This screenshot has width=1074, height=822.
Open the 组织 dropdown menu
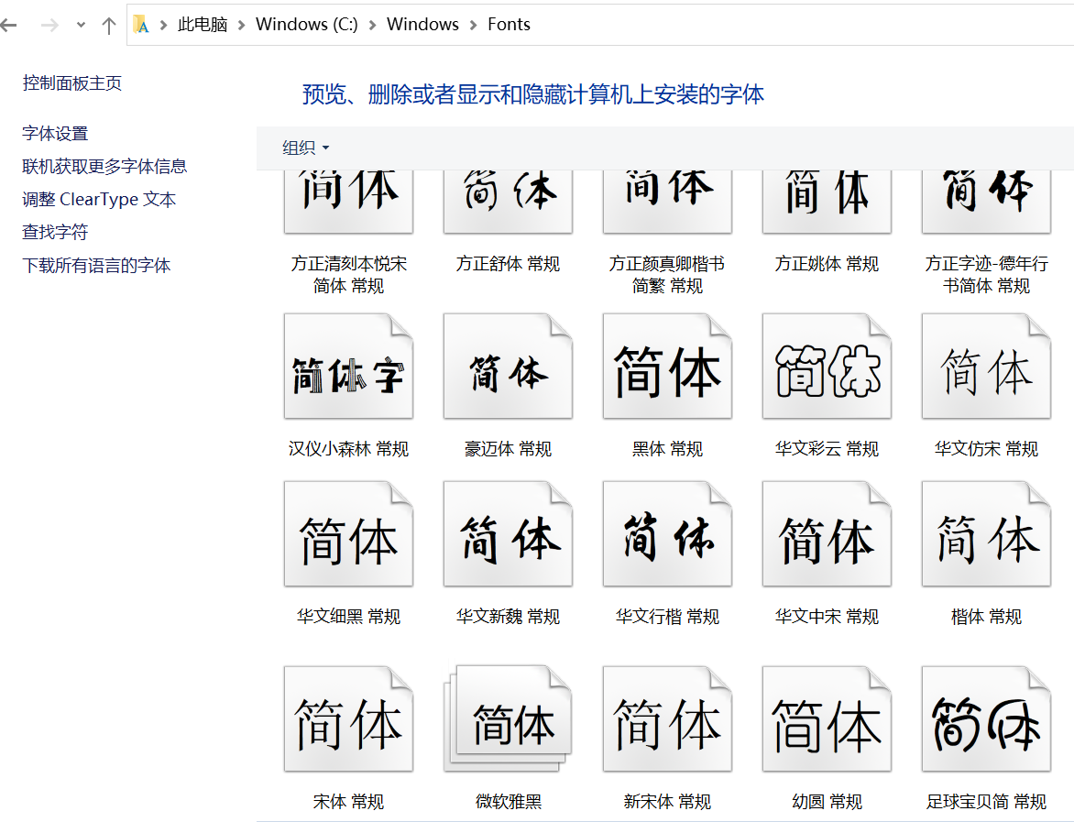click(x=305, y=148)
